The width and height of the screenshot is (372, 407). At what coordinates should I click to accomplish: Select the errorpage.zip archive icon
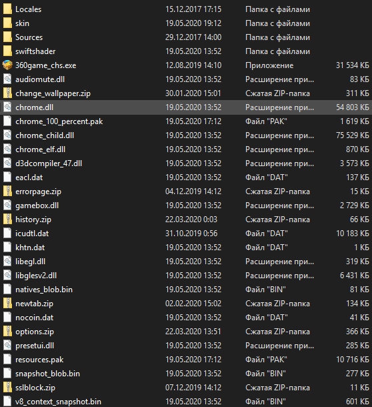tap(7, 191)
